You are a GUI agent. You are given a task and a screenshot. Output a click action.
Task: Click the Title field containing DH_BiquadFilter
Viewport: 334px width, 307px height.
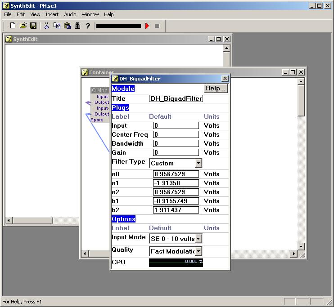(x=176, y=98)
